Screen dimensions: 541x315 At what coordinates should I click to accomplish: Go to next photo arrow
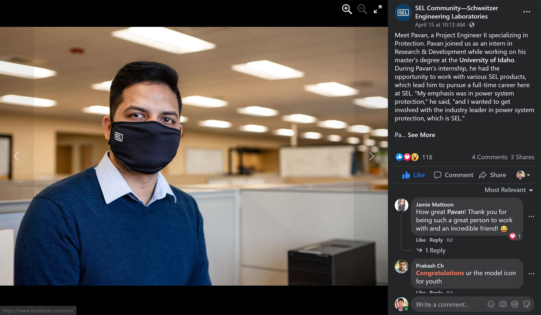pos(371,156)
